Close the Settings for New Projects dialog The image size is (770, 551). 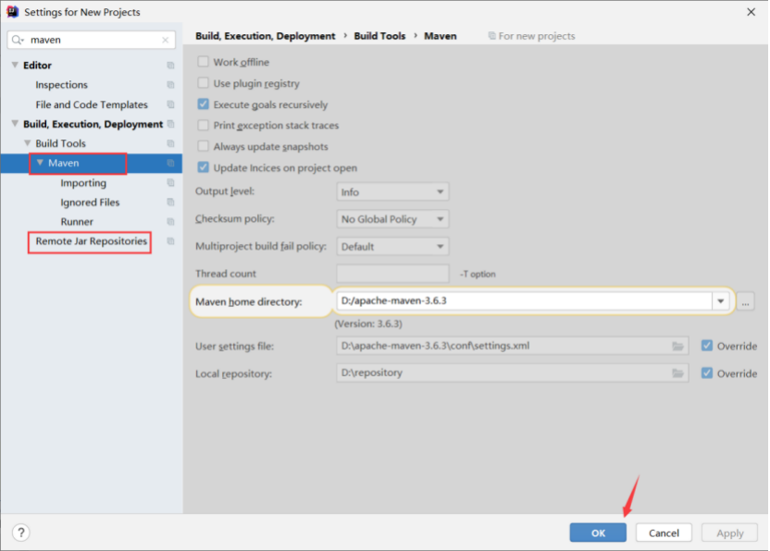coord(751,12)
